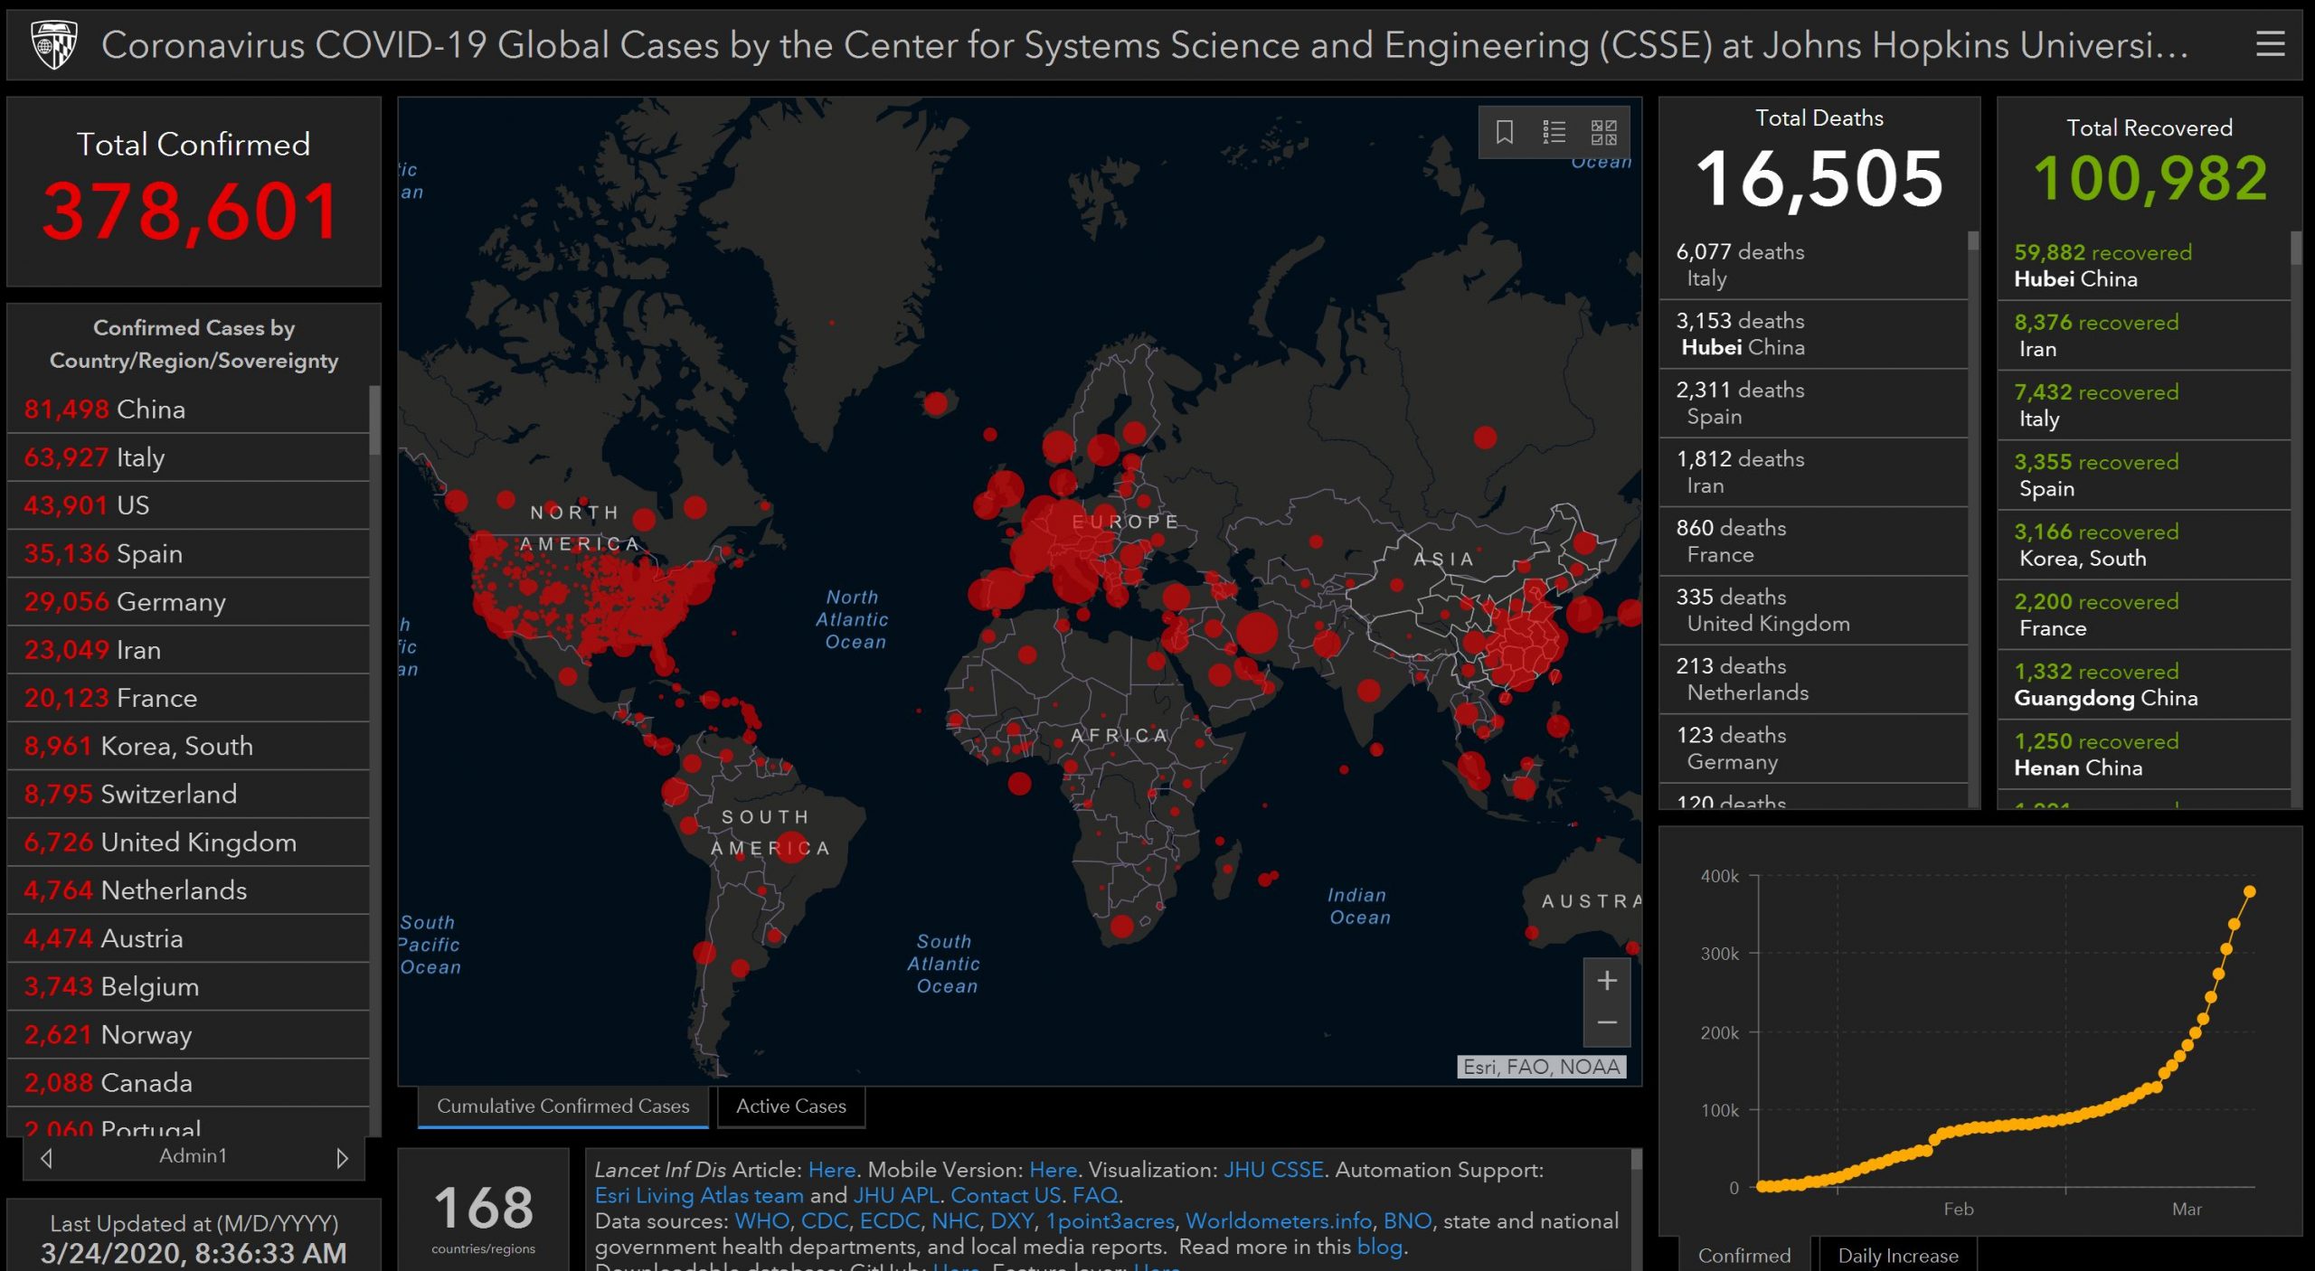Click the 2,311 deaths Spain entry
This screenshot has height=1271, width=2315.
[1813, 403]
